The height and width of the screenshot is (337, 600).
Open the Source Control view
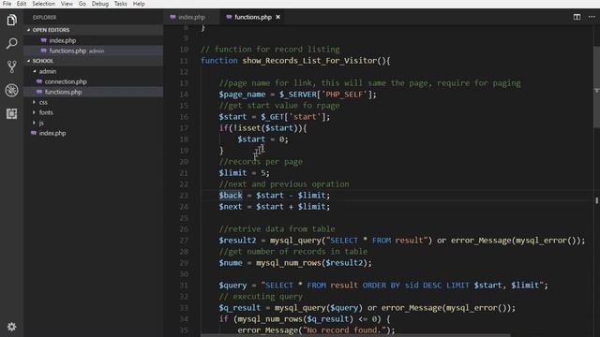(11, 66)
